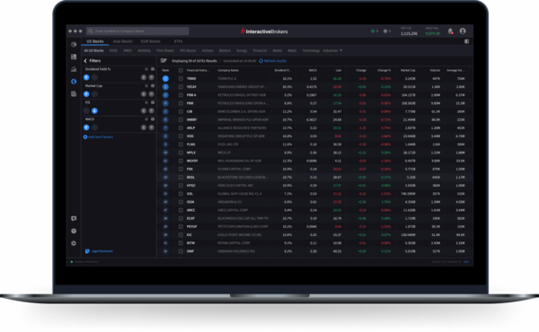Screen dimensions: 539x332
Task: Collapse the Dividend Yield % filter
Action: click(153, 69)
